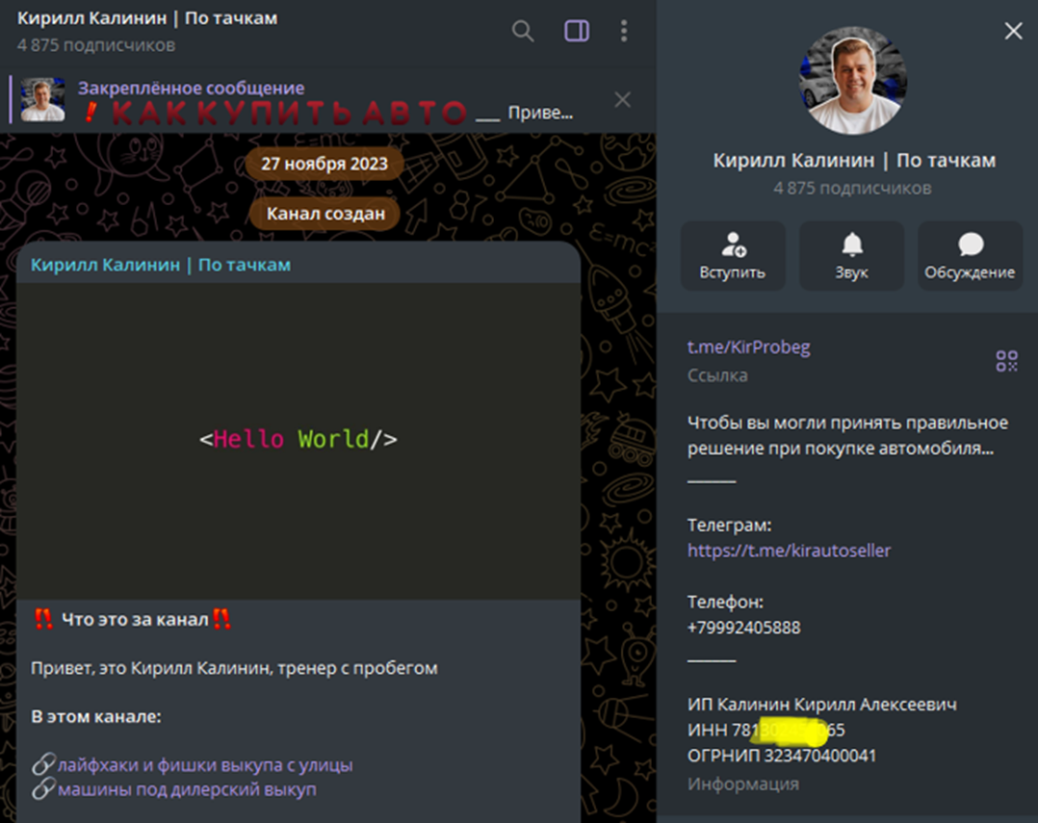Open the three-dot more options menu

click(x=624, y=31)
